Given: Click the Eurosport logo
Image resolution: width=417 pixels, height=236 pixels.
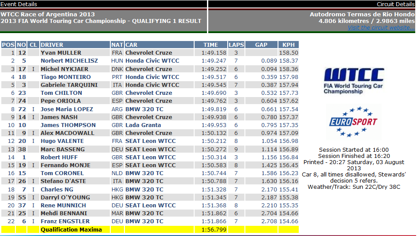Looking at the screenshot, I should coord(353,122).
